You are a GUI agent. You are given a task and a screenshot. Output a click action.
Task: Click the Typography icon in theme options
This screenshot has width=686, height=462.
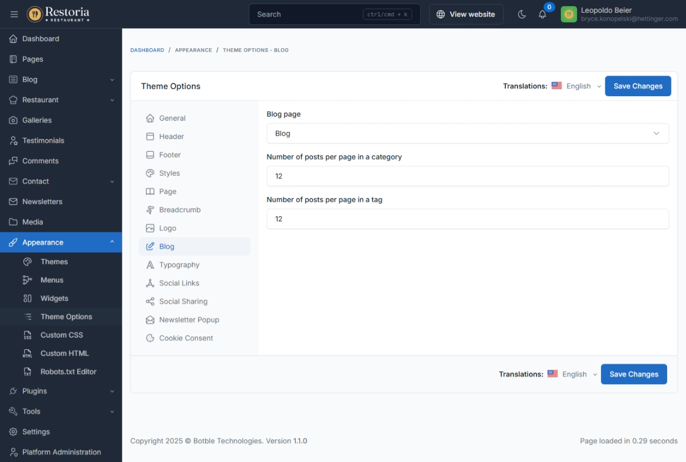(150, 265)
